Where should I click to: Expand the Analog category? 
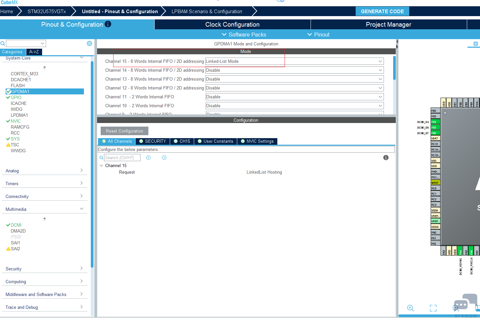(x=82, y=170)
